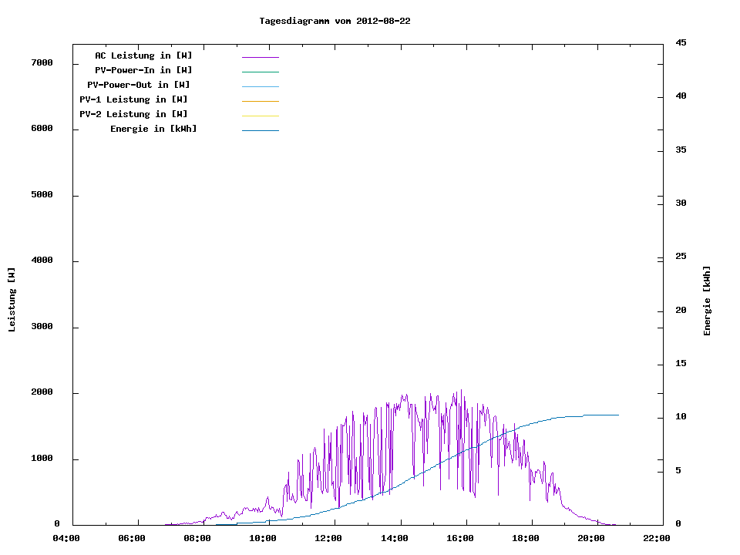Click the Leistung [W] left axis title
This screenshot has height=555, width=740.
click(12, 300)
